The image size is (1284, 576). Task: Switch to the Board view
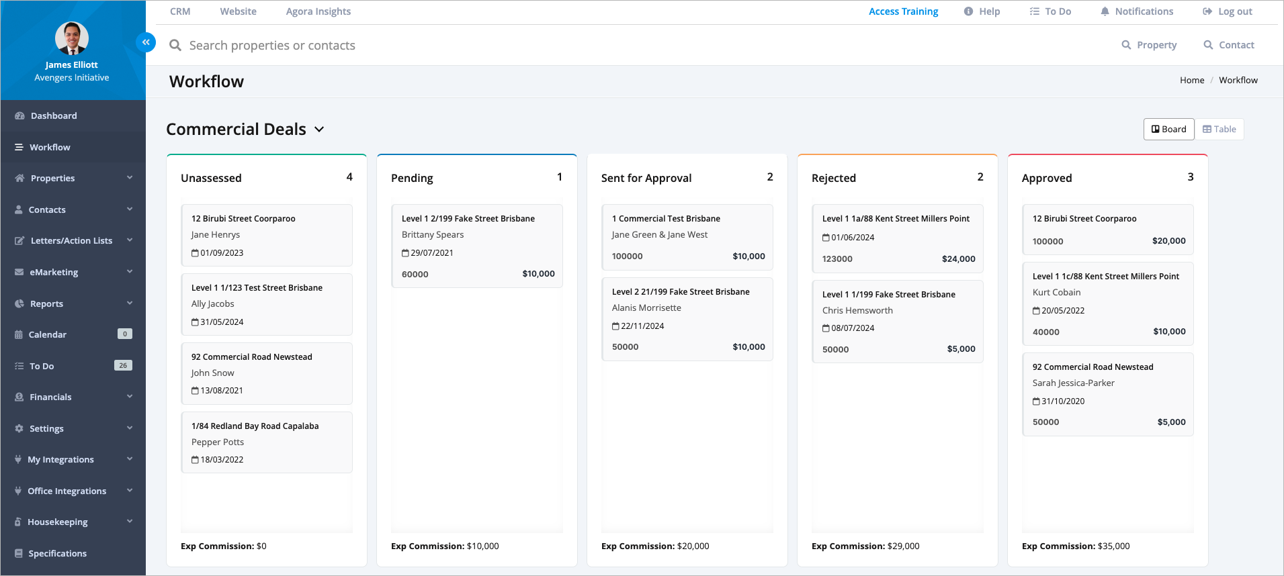tap(1168, 130)
